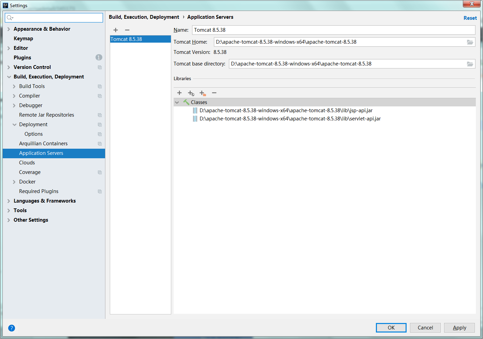
Task: Expand Languages & Frameworks section
Action: 9,201
